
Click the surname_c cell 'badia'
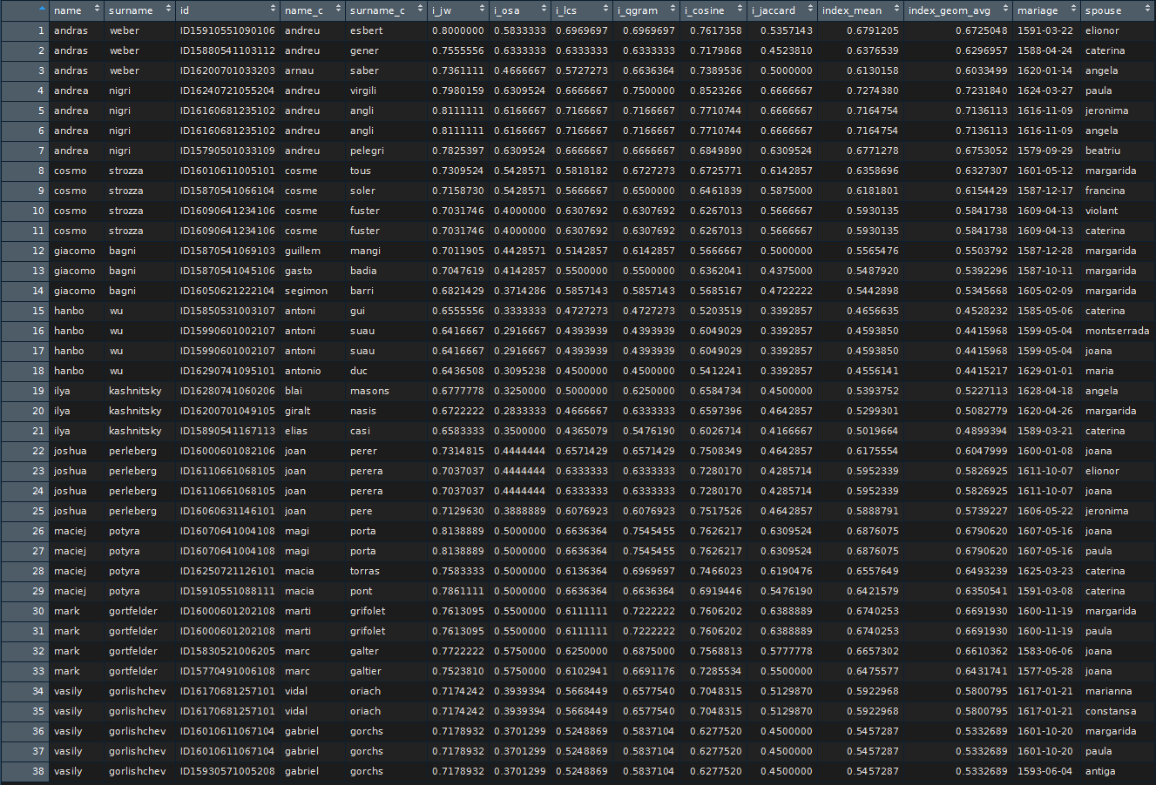(363, 271)
